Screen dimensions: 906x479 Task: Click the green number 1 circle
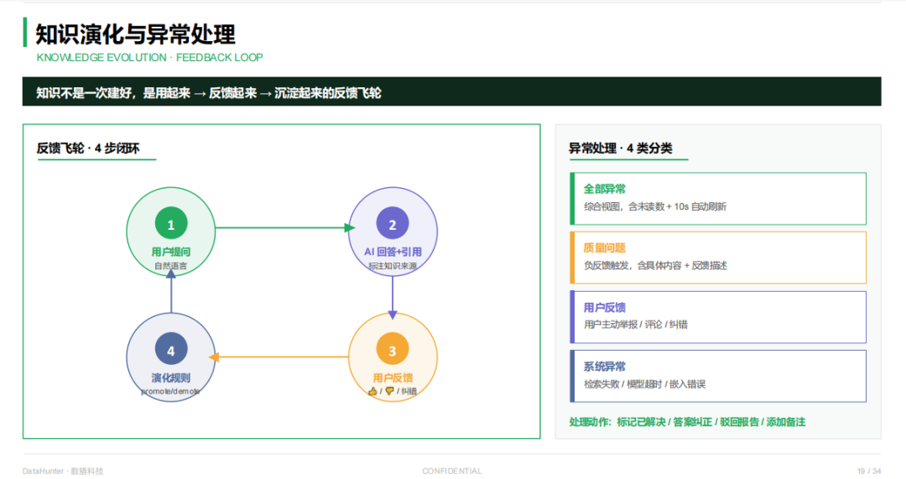coord(171,223)
